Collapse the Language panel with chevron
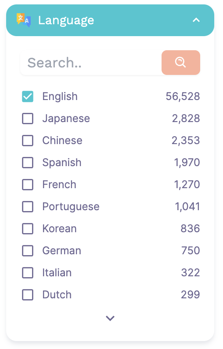The height and width of the screenshot is (349, 223). click(196, 20)
